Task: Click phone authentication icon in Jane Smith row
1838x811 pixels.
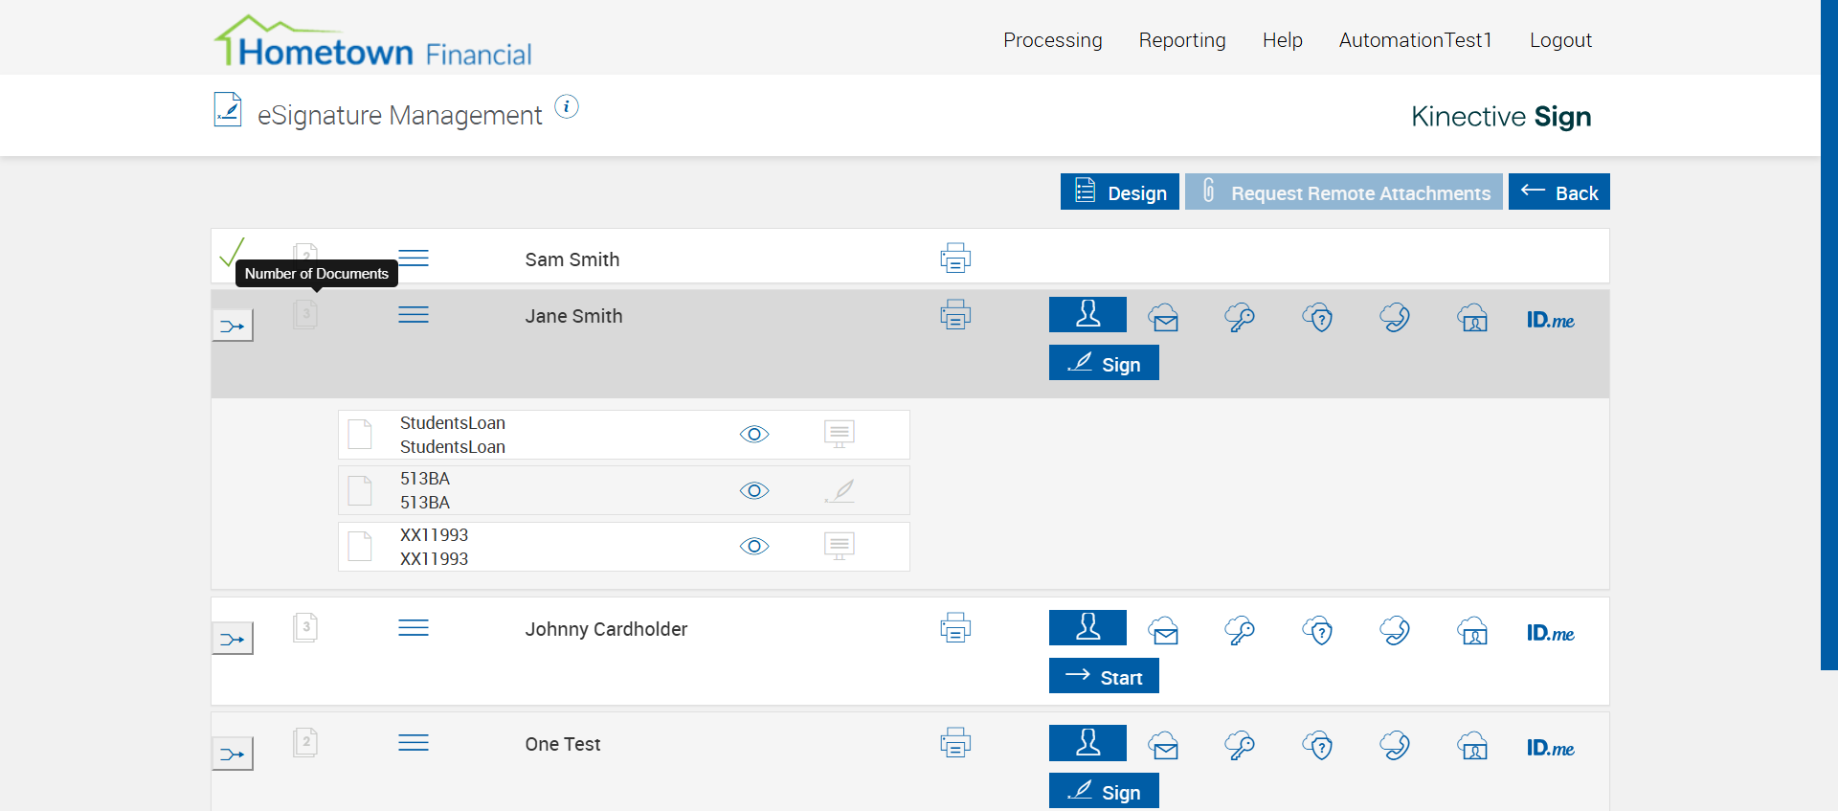Action: click(x=1395, y=318)
